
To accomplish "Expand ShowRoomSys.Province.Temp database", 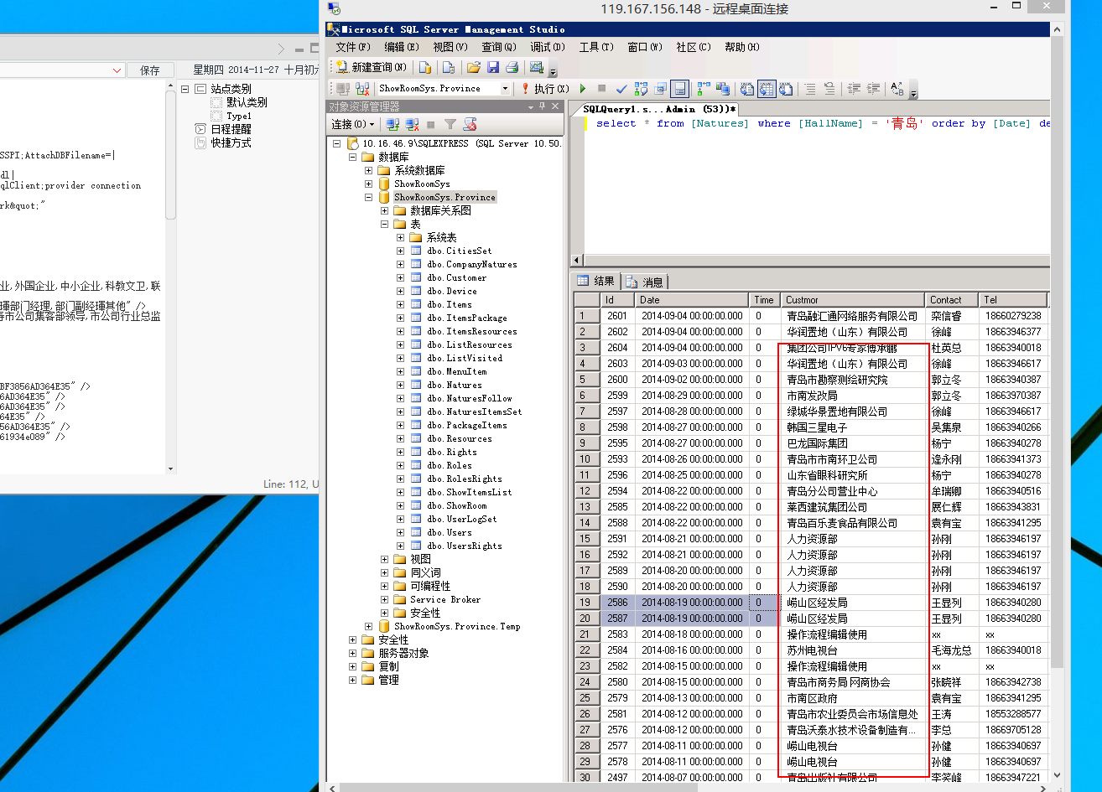I will coord(368,626).
